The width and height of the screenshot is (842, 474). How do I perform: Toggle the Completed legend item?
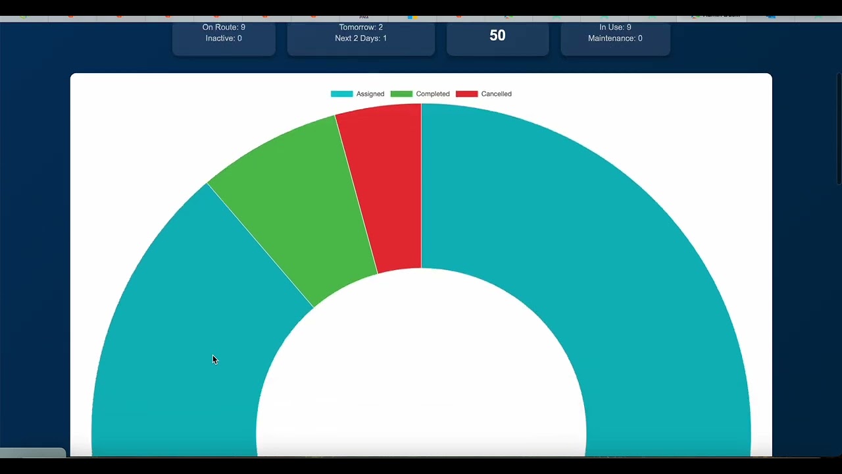(420, 93)
